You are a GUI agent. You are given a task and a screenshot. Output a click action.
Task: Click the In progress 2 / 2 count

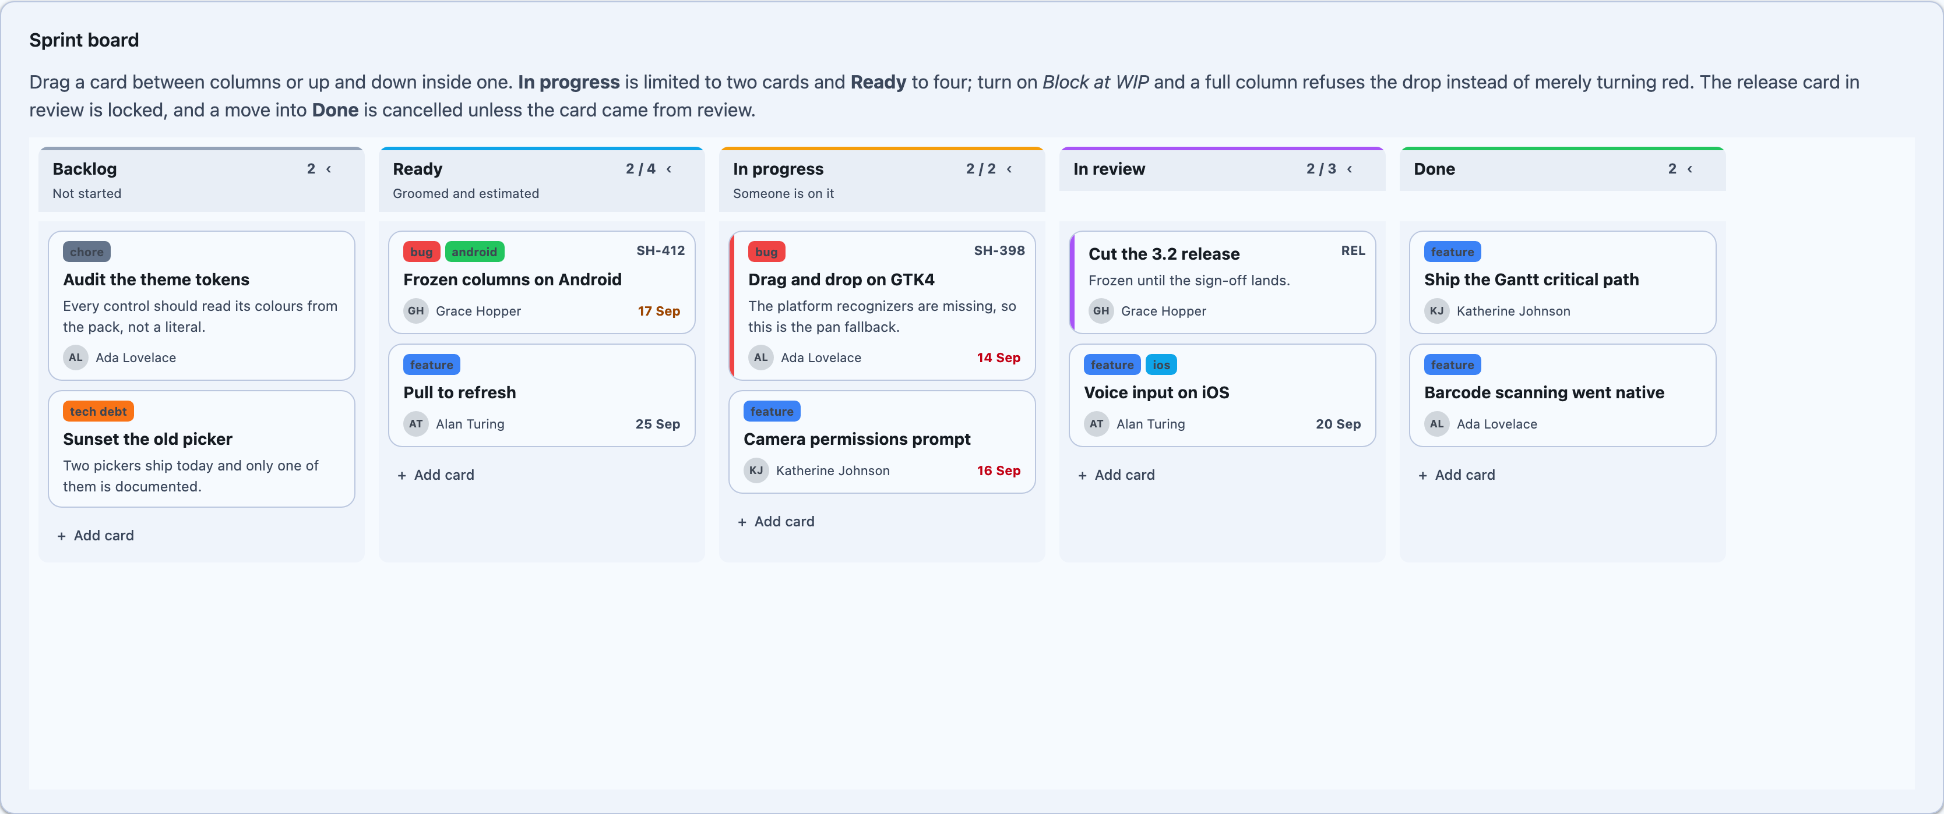coord(981,169)
